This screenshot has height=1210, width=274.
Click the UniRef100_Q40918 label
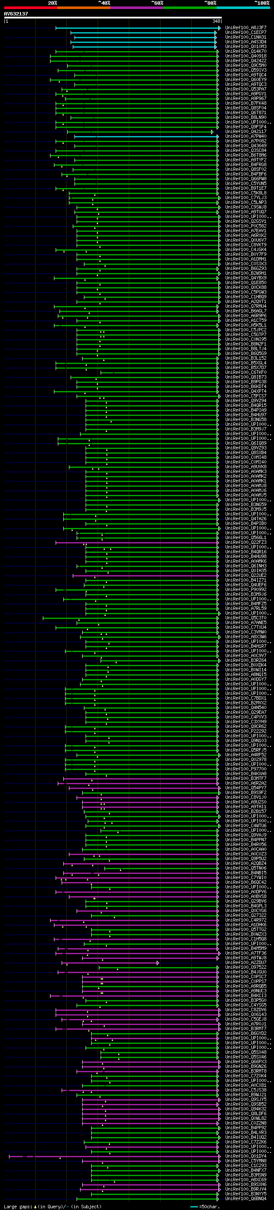point(246,56)
